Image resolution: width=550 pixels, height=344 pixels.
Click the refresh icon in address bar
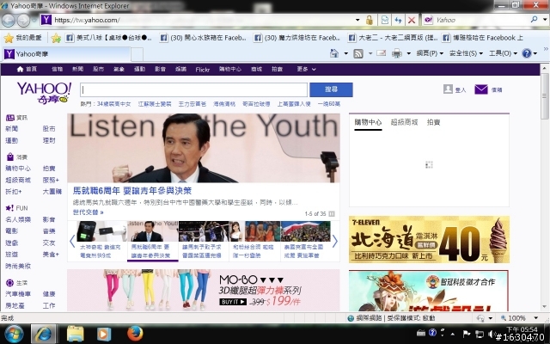[398, 20]
